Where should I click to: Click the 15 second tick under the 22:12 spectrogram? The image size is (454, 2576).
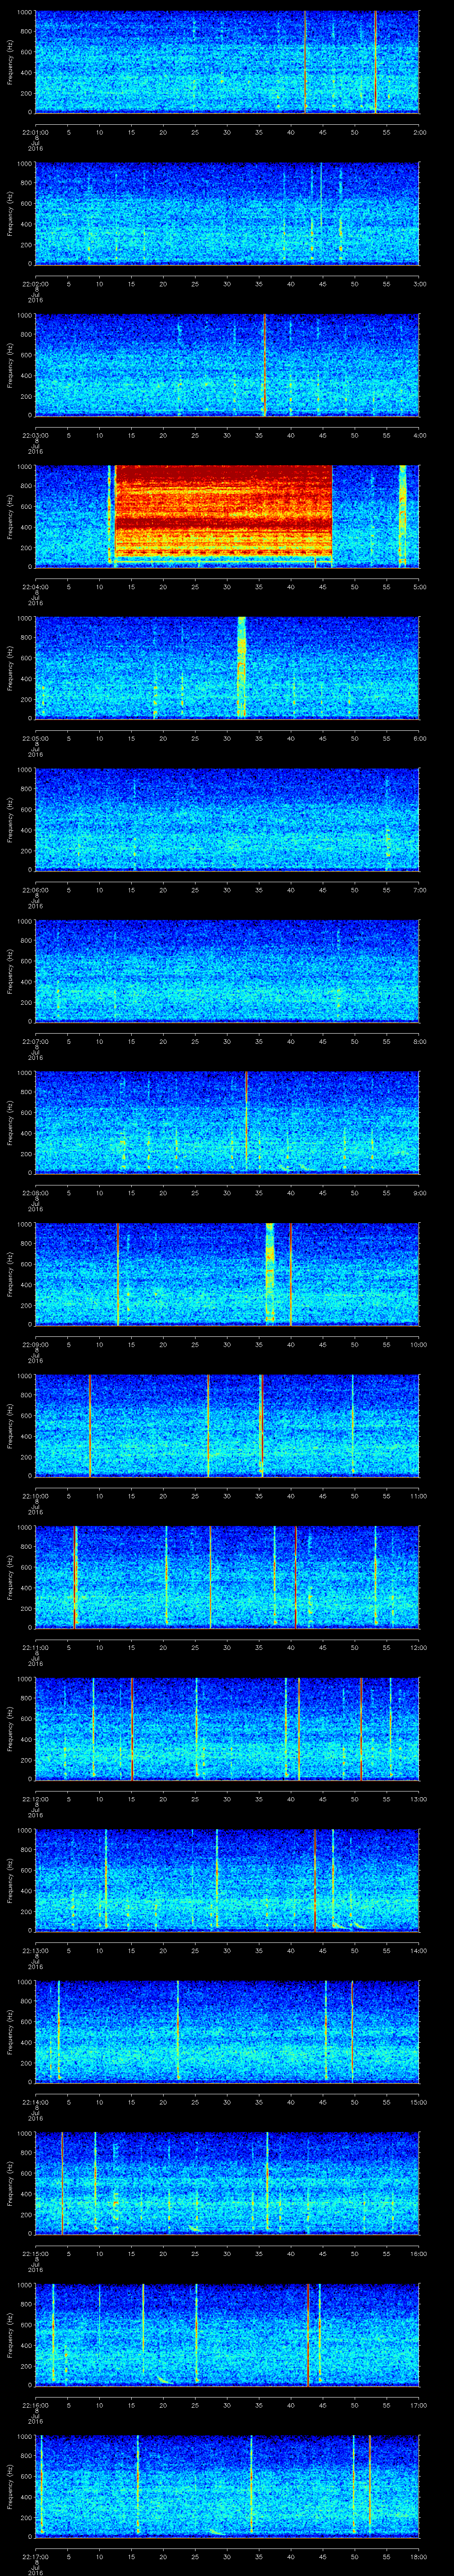(131, 1799)
